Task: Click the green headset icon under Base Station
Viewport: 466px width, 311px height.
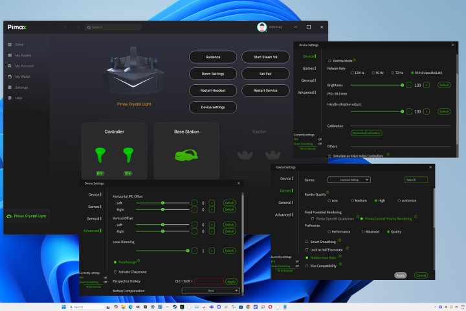Action: point(186,155)
